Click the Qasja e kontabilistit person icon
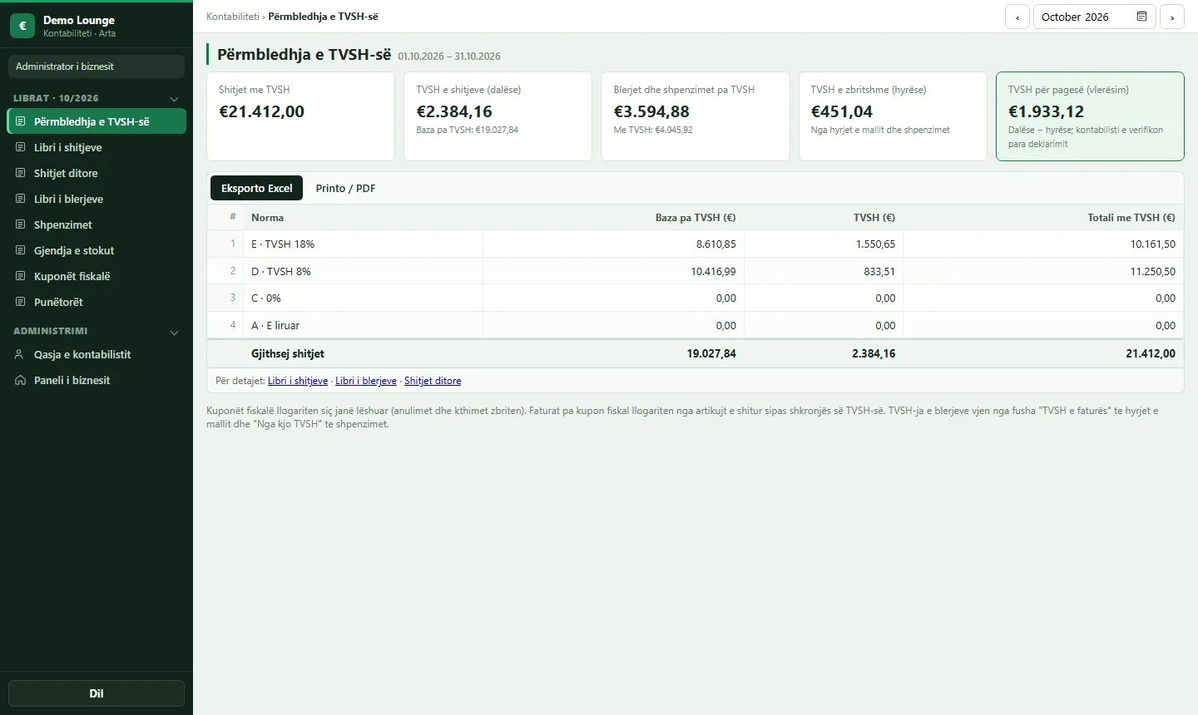Image resolution: width=1198 pixels, height=715 pixels. [x=21, y=354]
